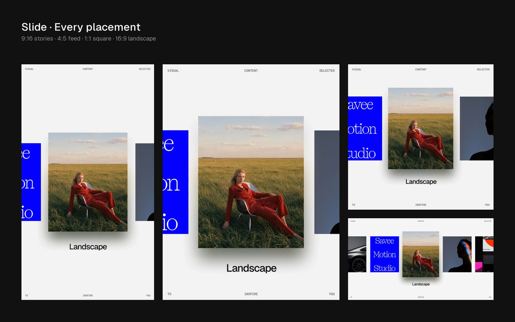Viewport: 515px width, 322px height.
Task: Click "VISUAL" in the 9:16 stories slide
Action: coord(29,69)
